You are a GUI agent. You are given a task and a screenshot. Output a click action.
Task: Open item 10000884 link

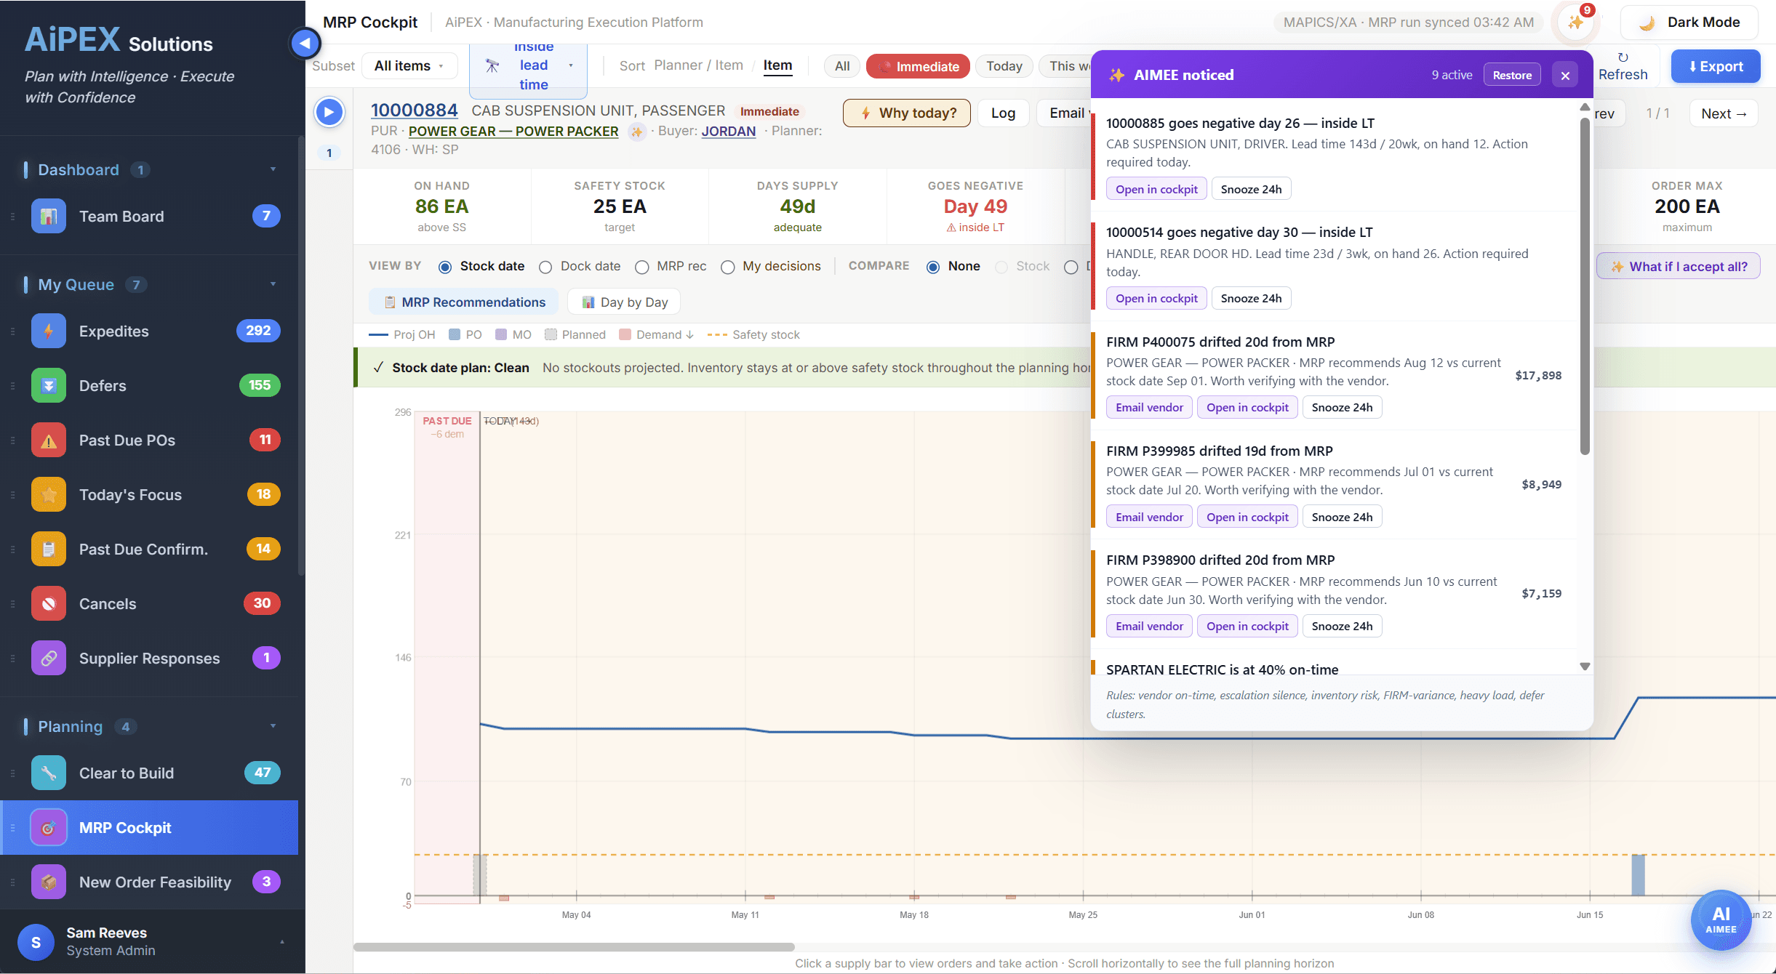click(x=414, y=110)
